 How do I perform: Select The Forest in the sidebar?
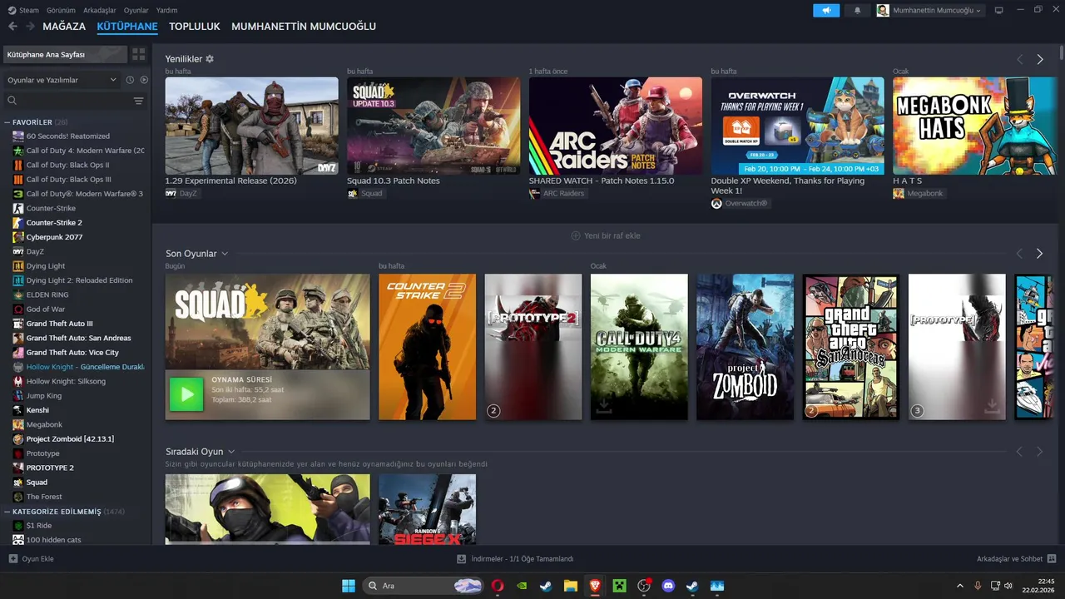[x=44, y=497]
